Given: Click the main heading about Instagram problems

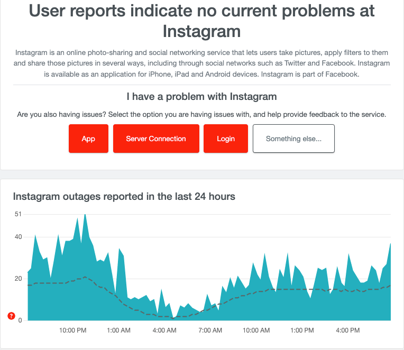Looking at the screenshot, I should point(202,21).
